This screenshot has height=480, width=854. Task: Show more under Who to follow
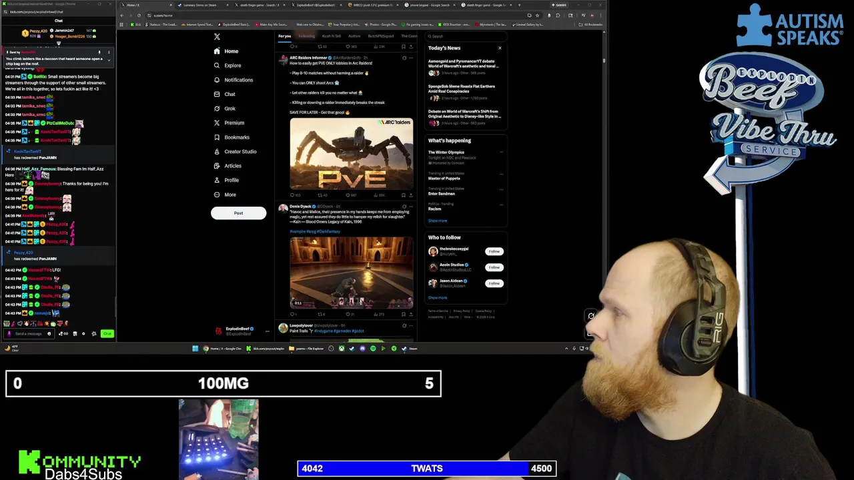click(438, 298)
